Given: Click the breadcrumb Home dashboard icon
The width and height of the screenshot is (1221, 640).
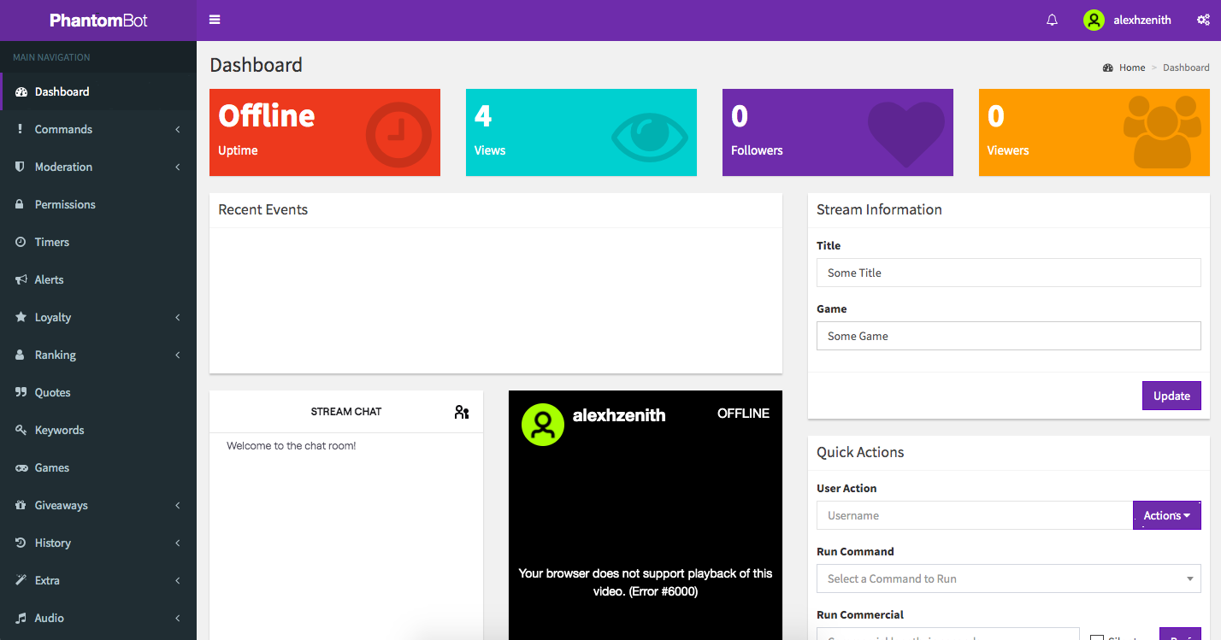Looking at the screenshot, I should (x=1108, y=68).
